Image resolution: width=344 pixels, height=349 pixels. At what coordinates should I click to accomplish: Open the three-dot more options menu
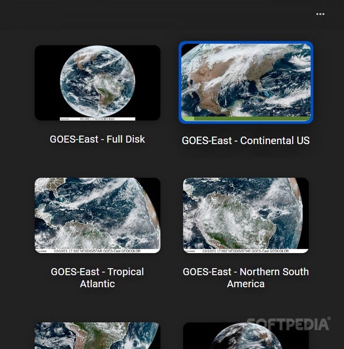pos(320,14)
